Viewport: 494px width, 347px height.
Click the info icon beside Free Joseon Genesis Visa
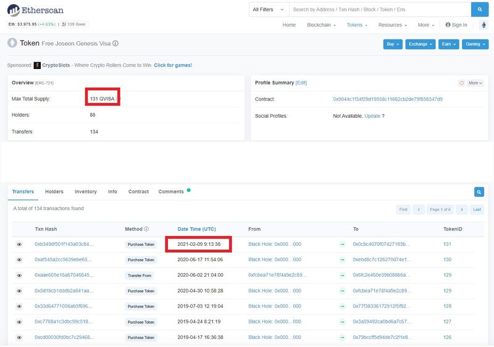(115, 43)
